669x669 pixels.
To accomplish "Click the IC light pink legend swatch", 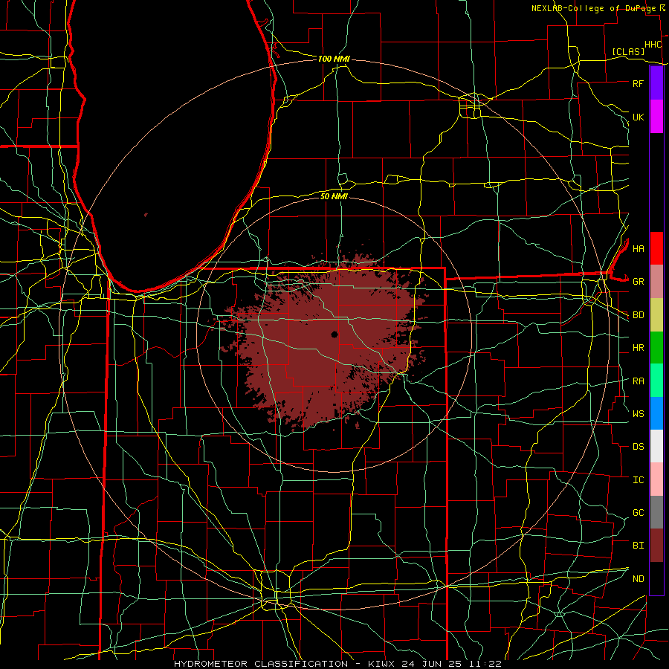I will [656, 479].
